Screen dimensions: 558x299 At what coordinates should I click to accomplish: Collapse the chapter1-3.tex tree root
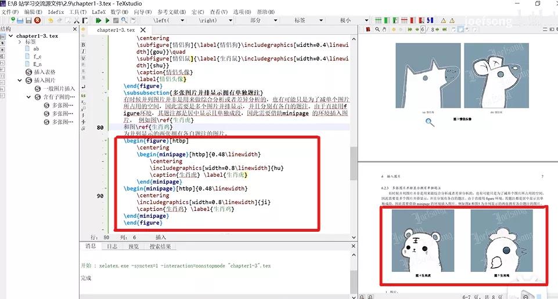coord(10,36)
